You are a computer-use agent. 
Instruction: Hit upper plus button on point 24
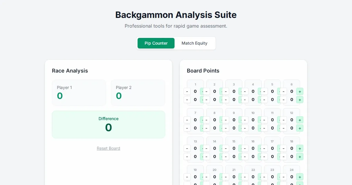tap(299, 177)
